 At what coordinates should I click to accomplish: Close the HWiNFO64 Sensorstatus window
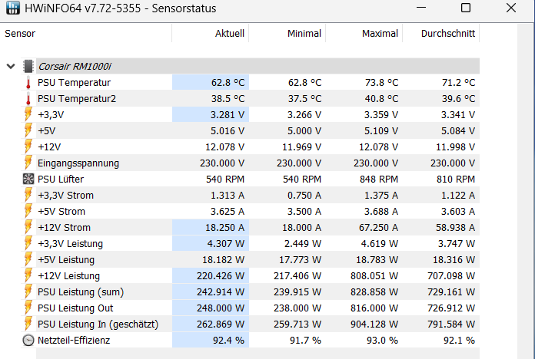(x=511, y=8)
